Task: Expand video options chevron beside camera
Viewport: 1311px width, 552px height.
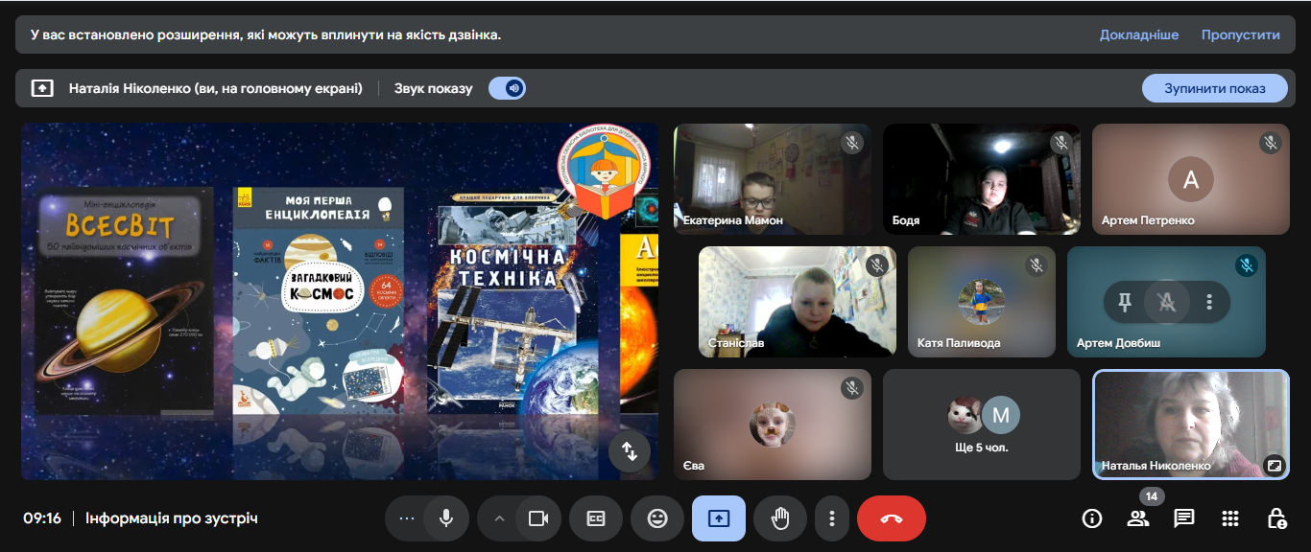Action: [498, 518]
